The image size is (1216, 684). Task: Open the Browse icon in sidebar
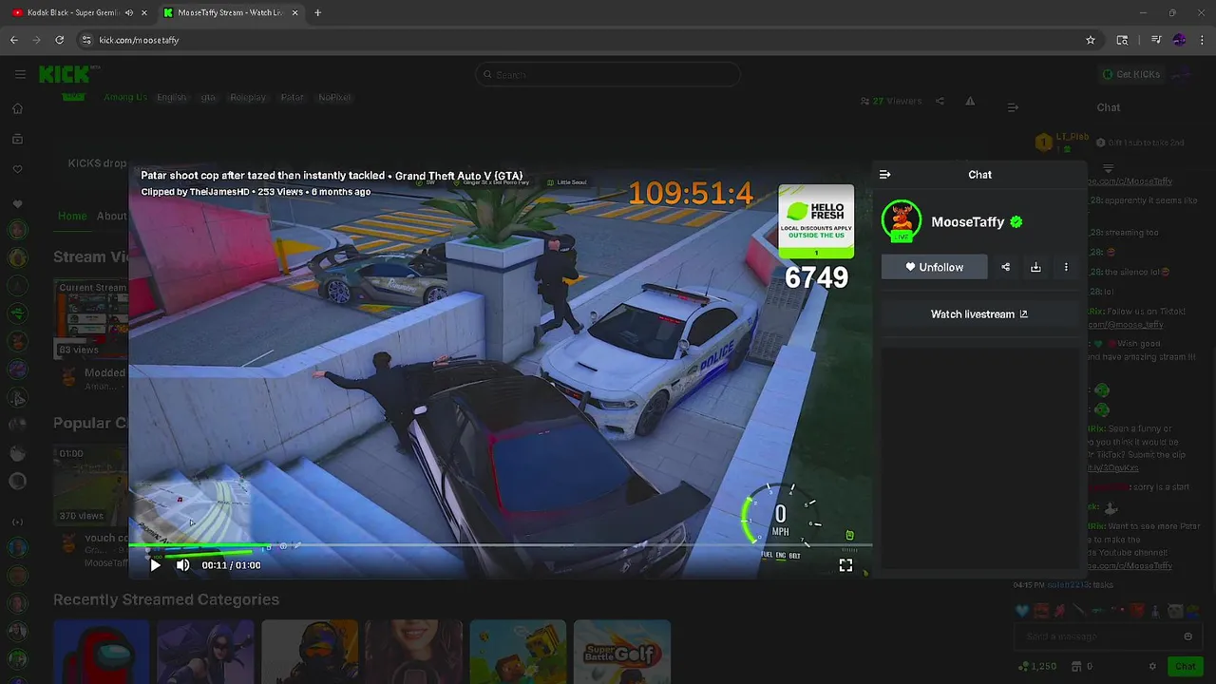tap(17, 139)
